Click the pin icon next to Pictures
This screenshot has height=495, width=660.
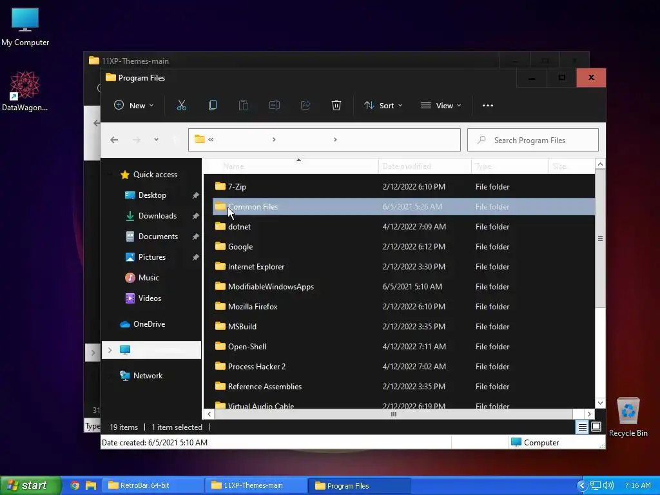(x=195, y=257)
